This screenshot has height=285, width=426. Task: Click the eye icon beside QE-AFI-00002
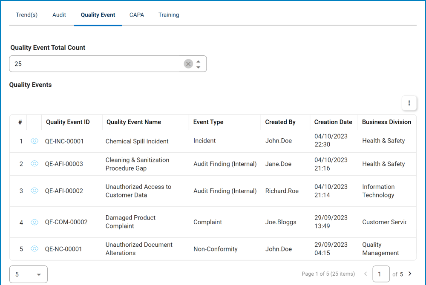(34, 191)
